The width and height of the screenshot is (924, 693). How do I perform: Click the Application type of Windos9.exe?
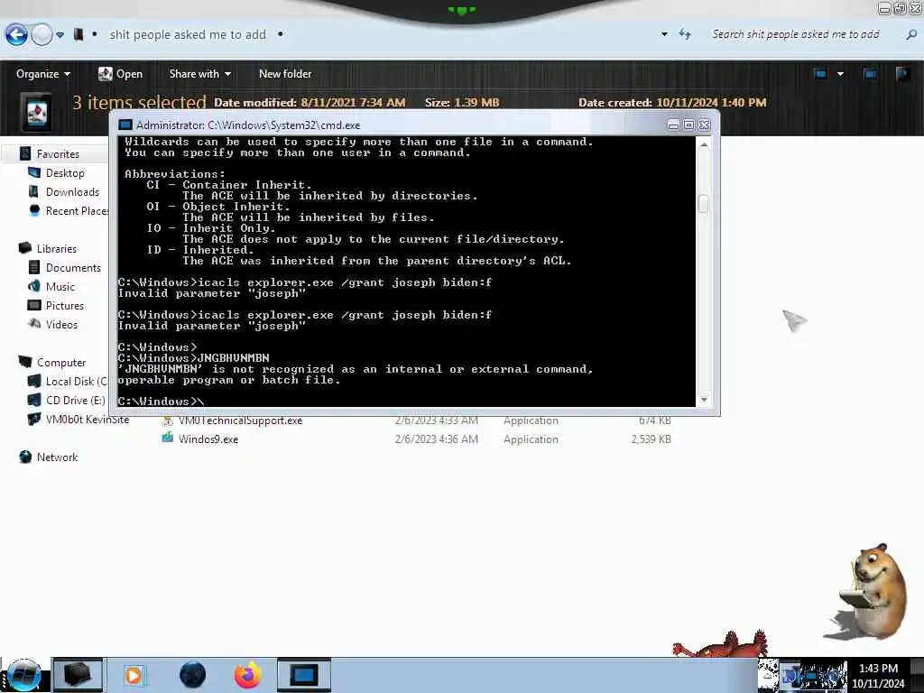[x=531, y=439]
